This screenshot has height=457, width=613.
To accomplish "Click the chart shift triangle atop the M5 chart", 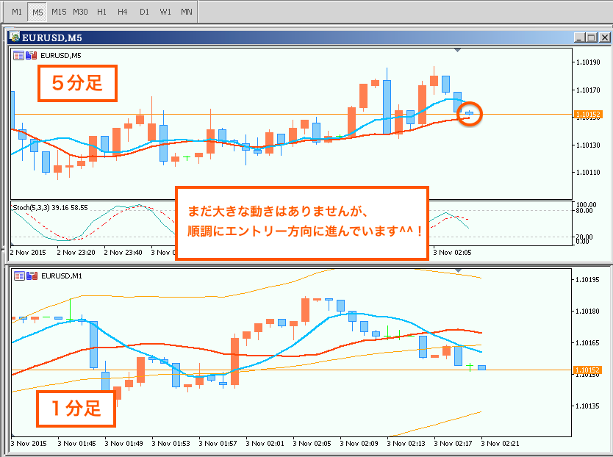I will tap(458, 51).
